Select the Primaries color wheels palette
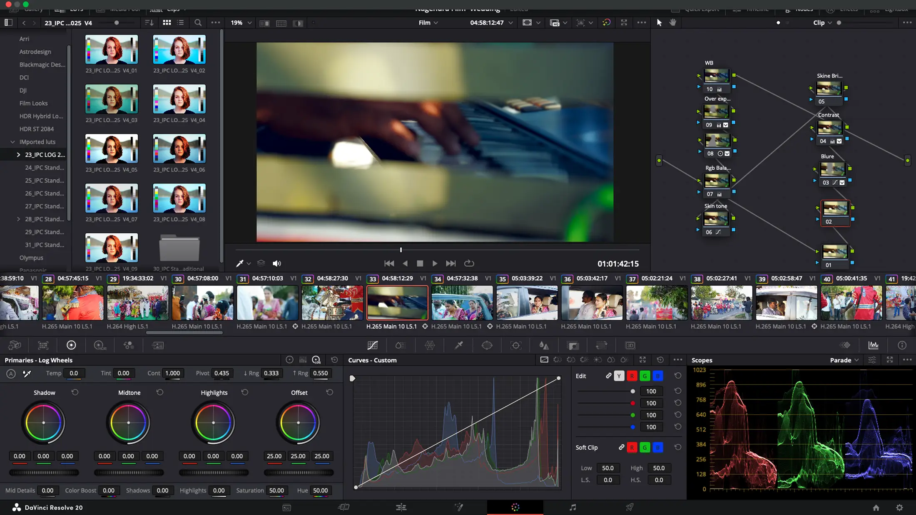The width and height of the screenshot is (916, 515). (x=71, y=345)
